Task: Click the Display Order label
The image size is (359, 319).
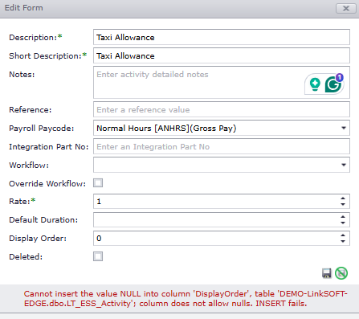Action: (38, 239)
